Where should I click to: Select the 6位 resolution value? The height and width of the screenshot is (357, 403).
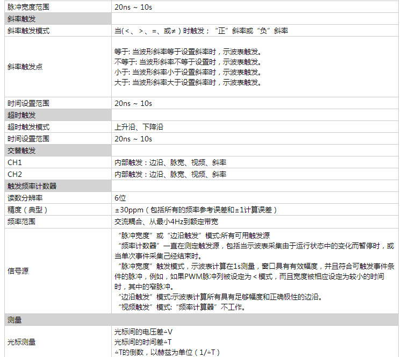click(x=120, y=198)
